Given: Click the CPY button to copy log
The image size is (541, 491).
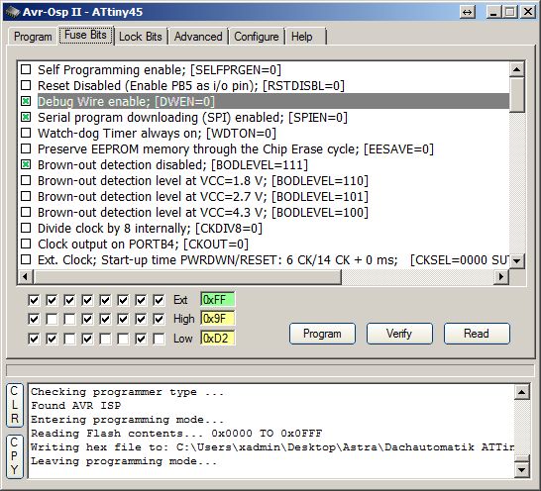Looking at the screenshot, I should (x=15, y=456).
